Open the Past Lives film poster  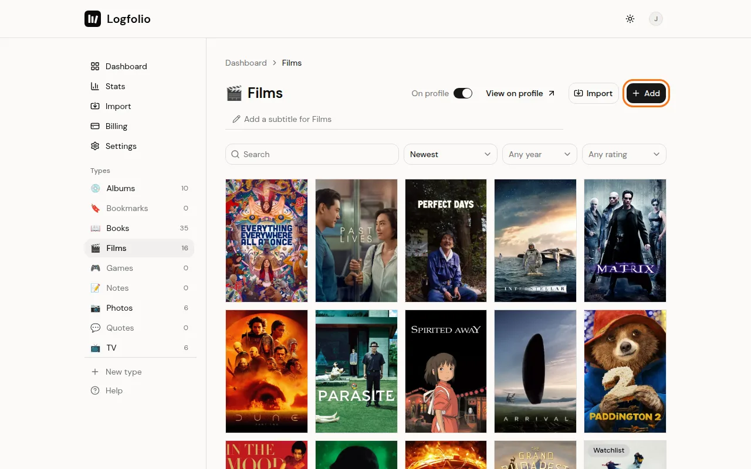click(356, 240)
